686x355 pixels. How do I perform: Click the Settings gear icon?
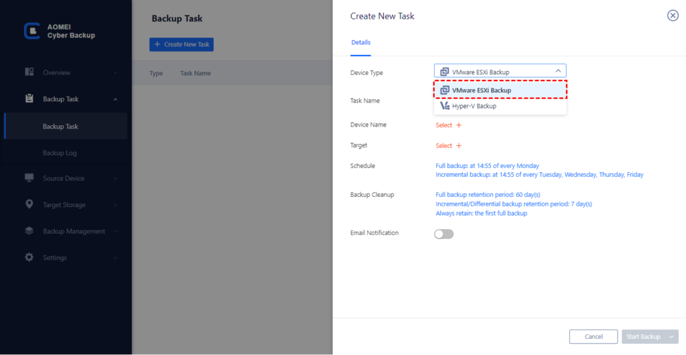click(x=29, y=257)
